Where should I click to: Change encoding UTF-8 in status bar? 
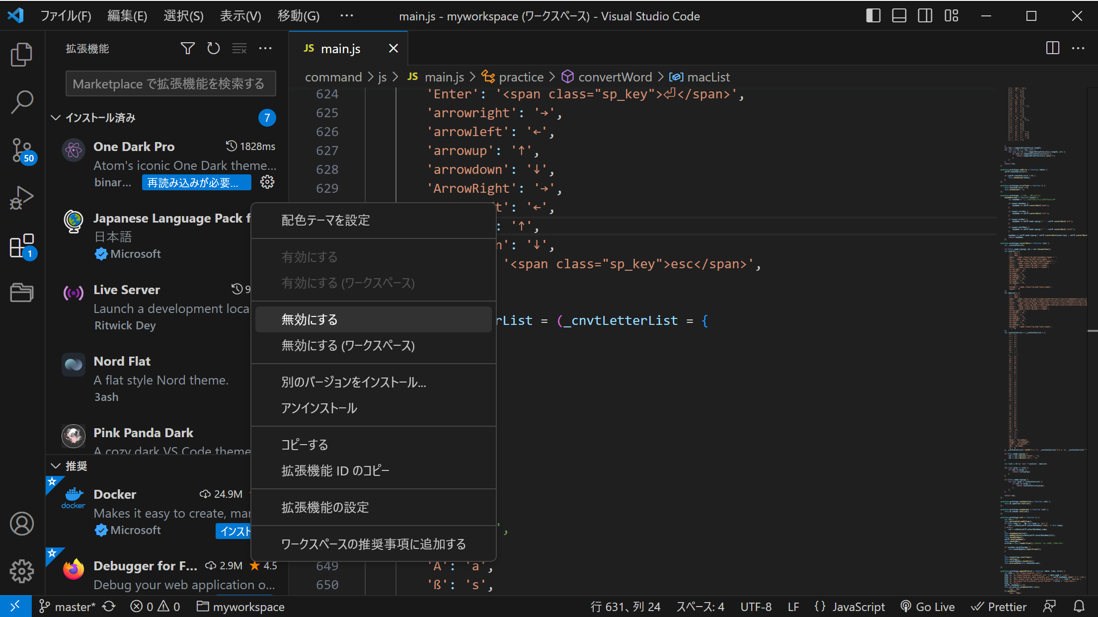point(756,607)
